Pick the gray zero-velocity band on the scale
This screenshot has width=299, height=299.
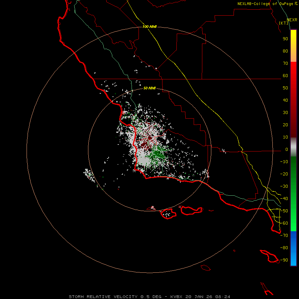(293, 147)
